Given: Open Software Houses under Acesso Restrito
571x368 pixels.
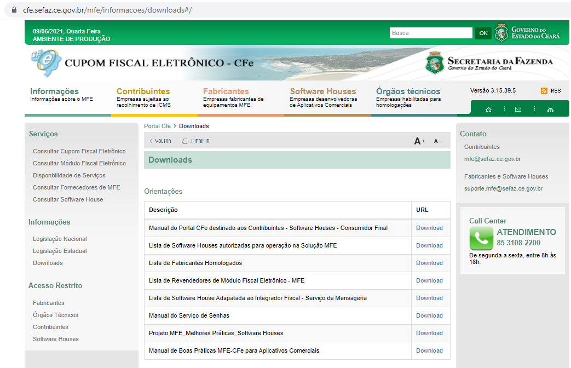Looking at the screenshot, I should (x=56, y=339).
